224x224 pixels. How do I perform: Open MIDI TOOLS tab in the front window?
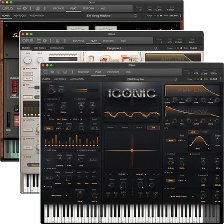tap(60, 79)
